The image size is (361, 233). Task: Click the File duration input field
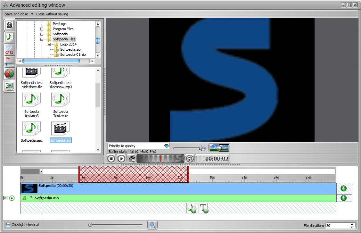[338, 226]
